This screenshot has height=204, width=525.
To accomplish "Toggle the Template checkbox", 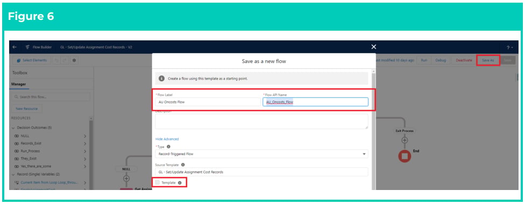I will point(158,182).
